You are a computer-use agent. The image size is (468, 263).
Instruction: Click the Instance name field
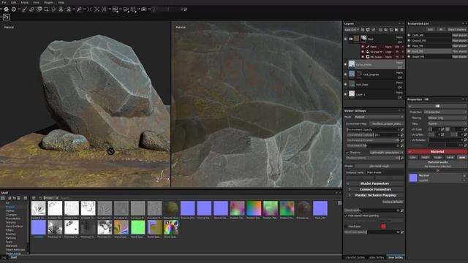(x=385, y=172)
